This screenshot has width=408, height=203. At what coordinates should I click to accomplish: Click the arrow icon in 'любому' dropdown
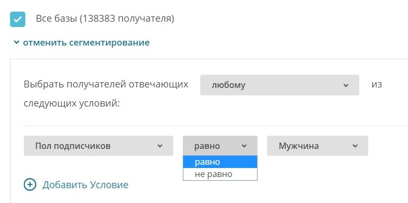click(346, 85)
